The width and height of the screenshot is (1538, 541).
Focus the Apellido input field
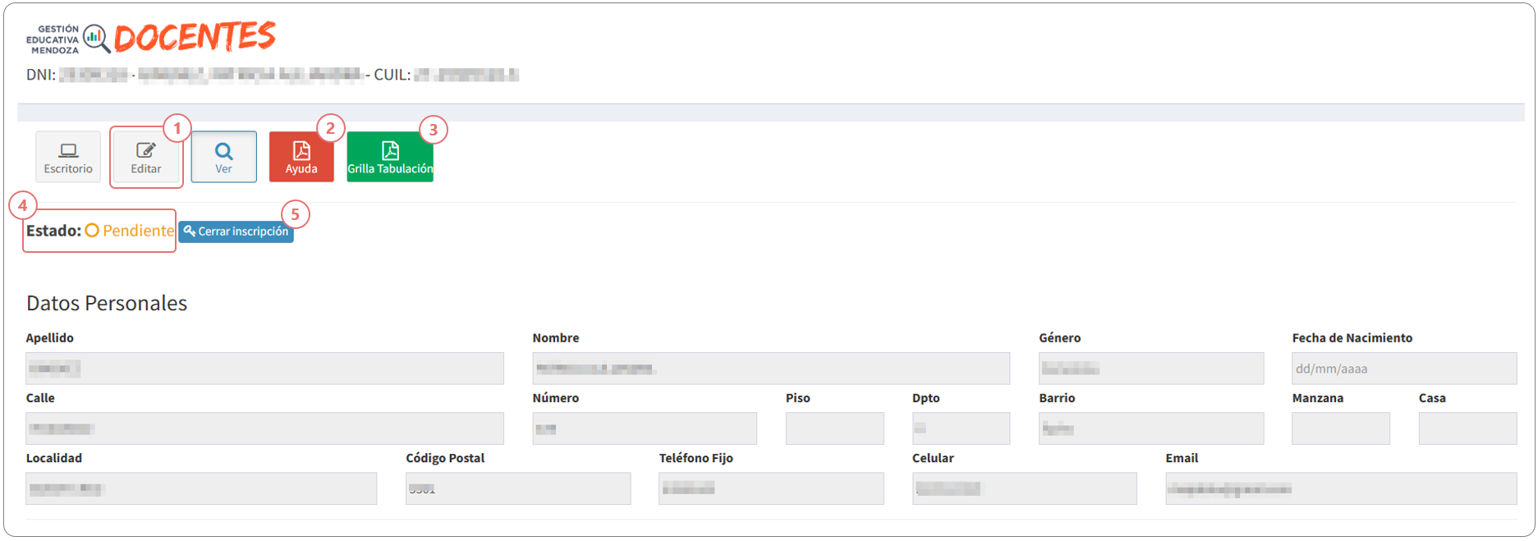[264, 369]
